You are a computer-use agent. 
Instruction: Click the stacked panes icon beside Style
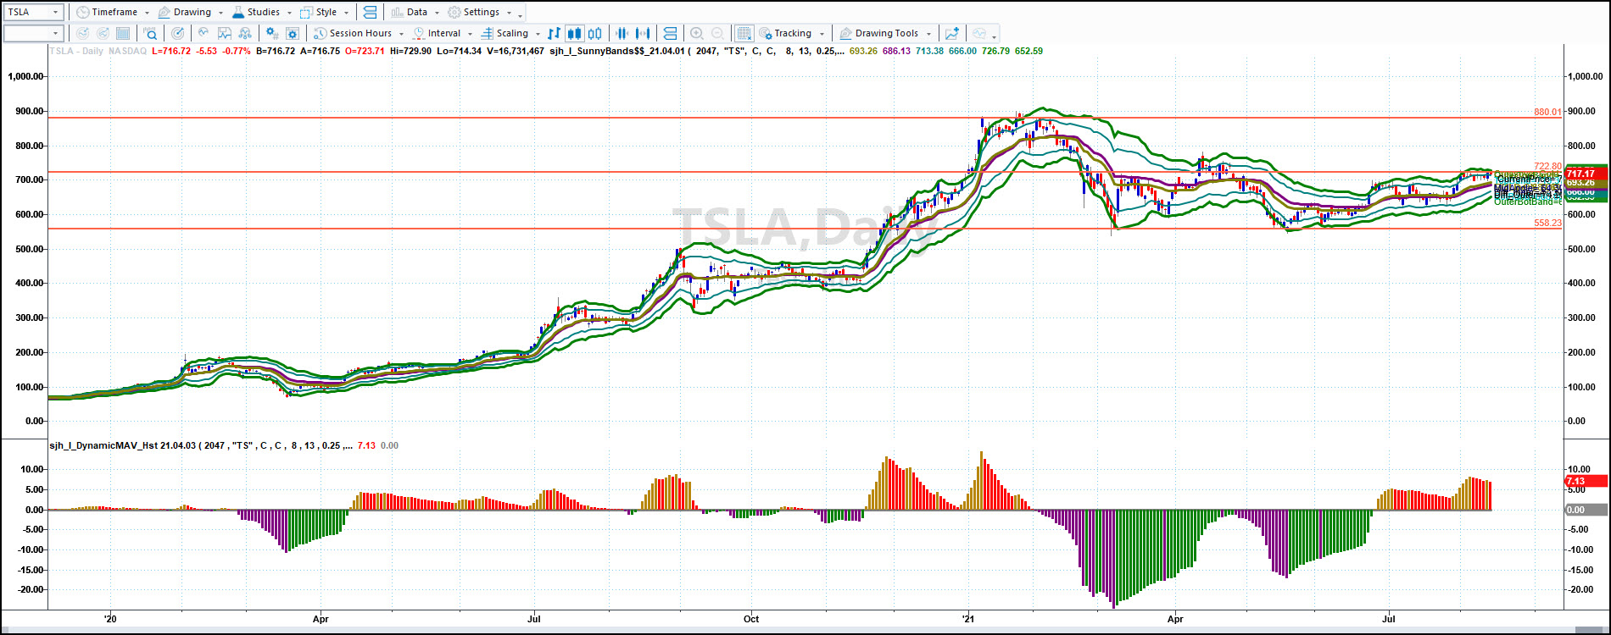[x=369, y=12]
